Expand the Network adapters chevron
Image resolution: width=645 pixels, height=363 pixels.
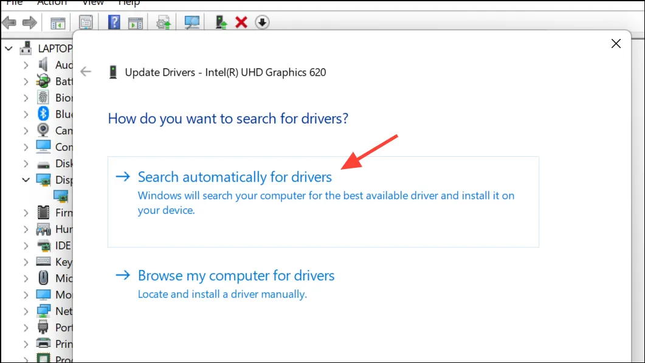[26, 311]
